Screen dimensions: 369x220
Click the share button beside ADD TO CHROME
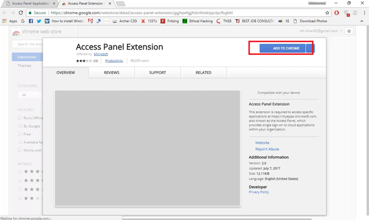(x=310, y=48)
